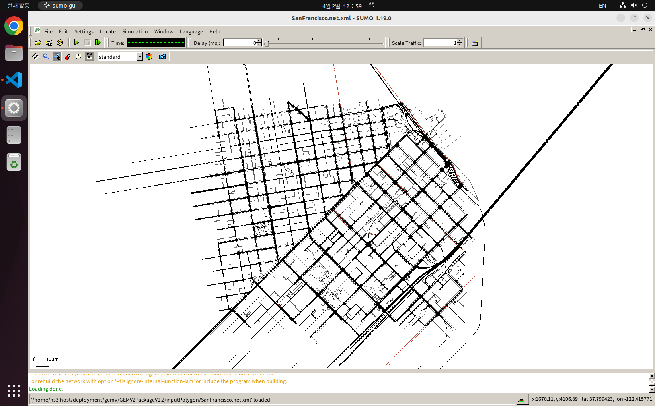This screenshot has height=406, width=655.
Task: Click the locate structures question-mark icon
Action: pos(68,57)
